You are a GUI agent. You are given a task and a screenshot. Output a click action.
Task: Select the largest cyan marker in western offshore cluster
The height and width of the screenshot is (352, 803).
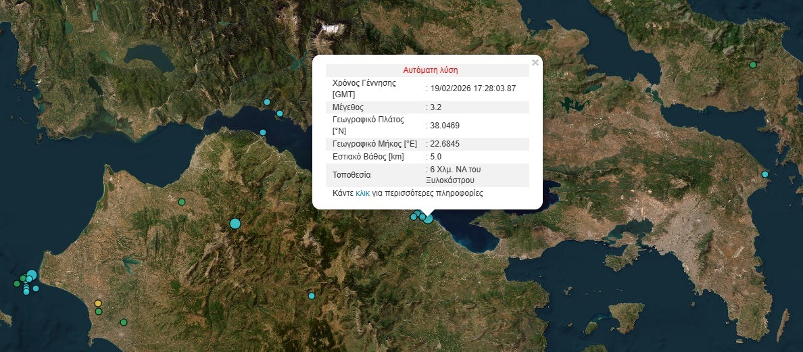[x=32, y=274]
